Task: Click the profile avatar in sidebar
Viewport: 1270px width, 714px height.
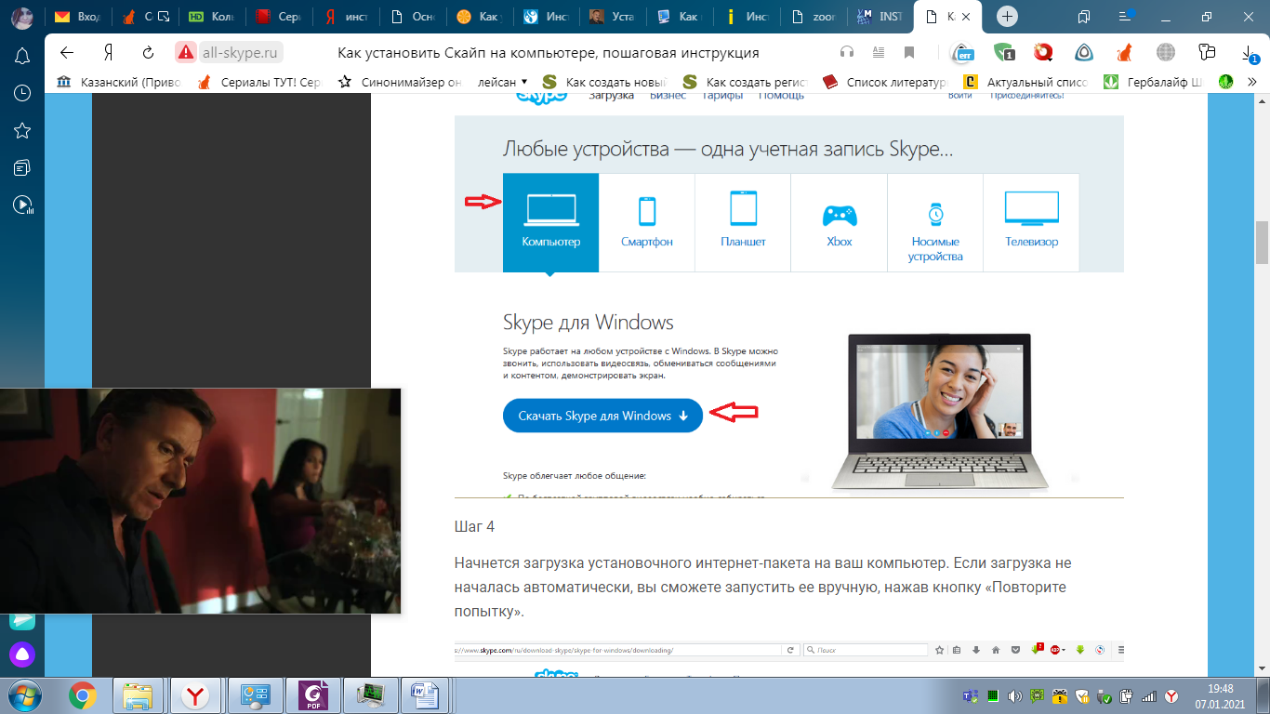Action: point(23,17)
